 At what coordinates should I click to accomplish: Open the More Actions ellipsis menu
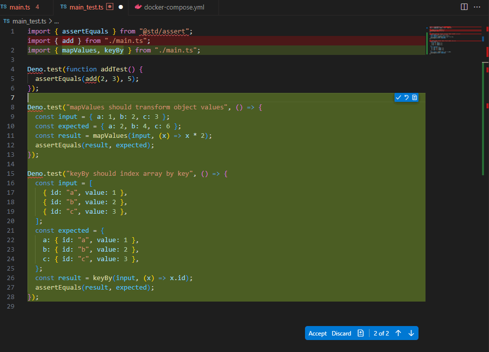point(477,7)
